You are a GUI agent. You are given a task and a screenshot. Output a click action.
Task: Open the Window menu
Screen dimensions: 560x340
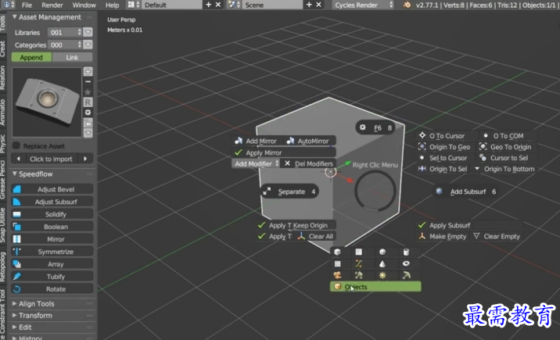(84, 5)
